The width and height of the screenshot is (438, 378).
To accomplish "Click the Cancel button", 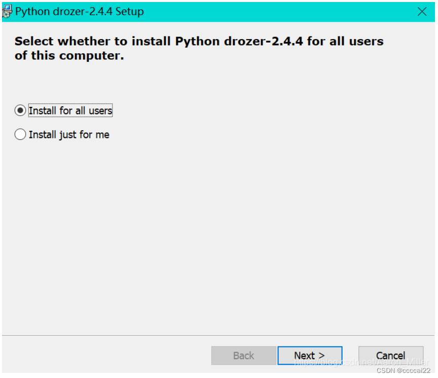I will pos(390,355).
